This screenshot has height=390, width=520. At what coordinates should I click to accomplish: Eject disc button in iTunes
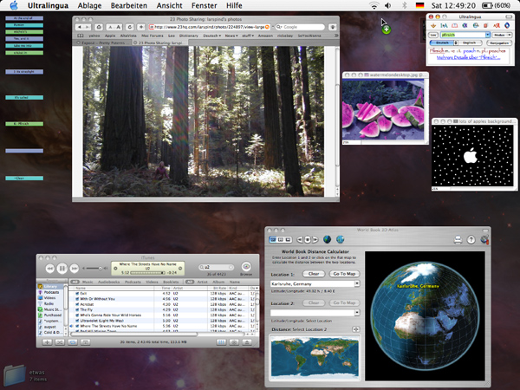point(246,342)
